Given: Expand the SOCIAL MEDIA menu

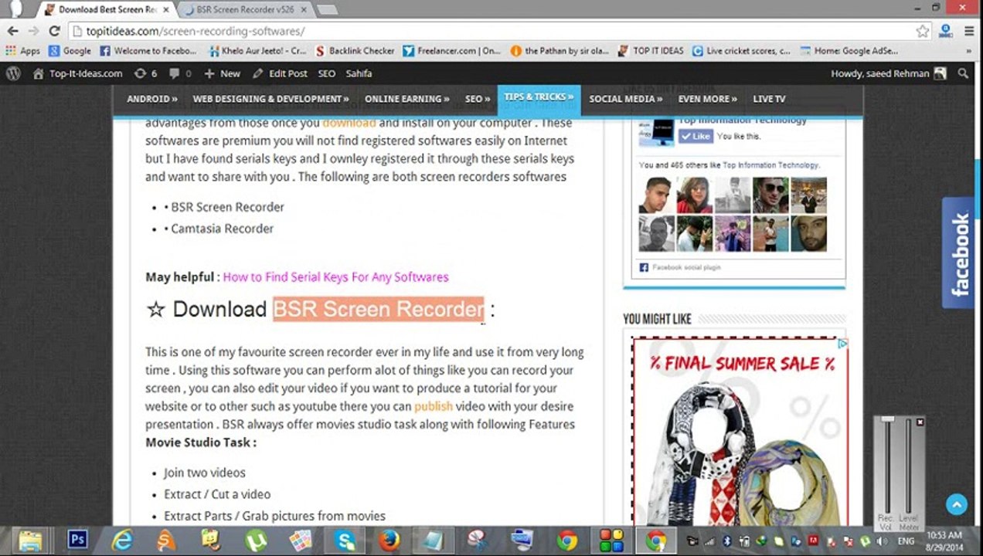Looking at the screenshot, I should [x=625, y=99].
